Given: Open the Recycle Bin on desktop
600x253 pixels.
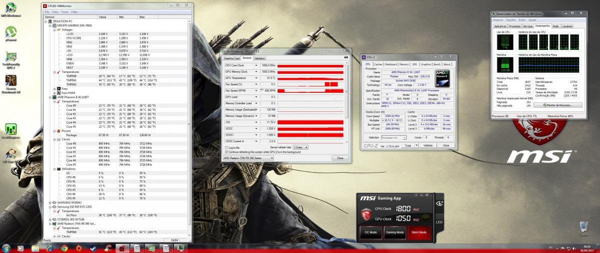Looking at the screenshot, I should (583, 228).
